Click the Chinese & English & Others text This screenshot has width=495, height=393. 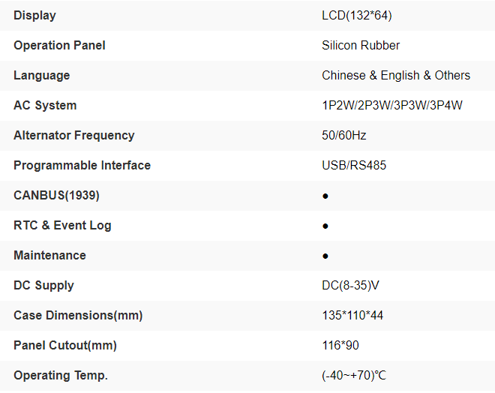[x=396, y=75]
